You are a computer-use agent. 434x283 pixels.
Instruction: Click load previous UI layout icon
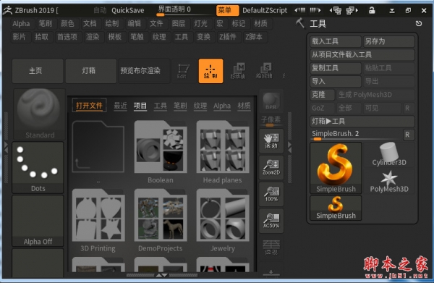pyautogui.click(x=336, y=11)
